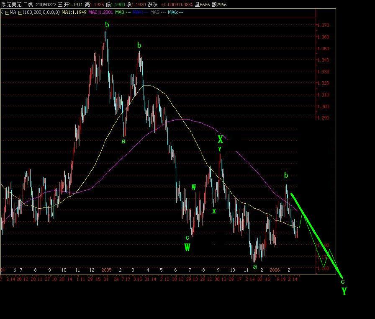This screenshot has height=319, width=375.
Task: Click the 1.290 price axis label
Action: [x=323, y=118]
